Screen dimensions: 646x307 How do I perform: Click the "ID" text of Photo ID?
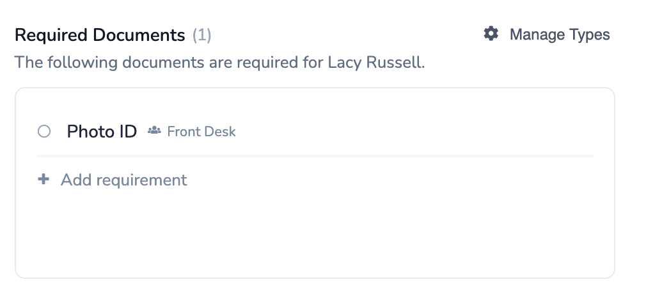(x=128, y=132)
